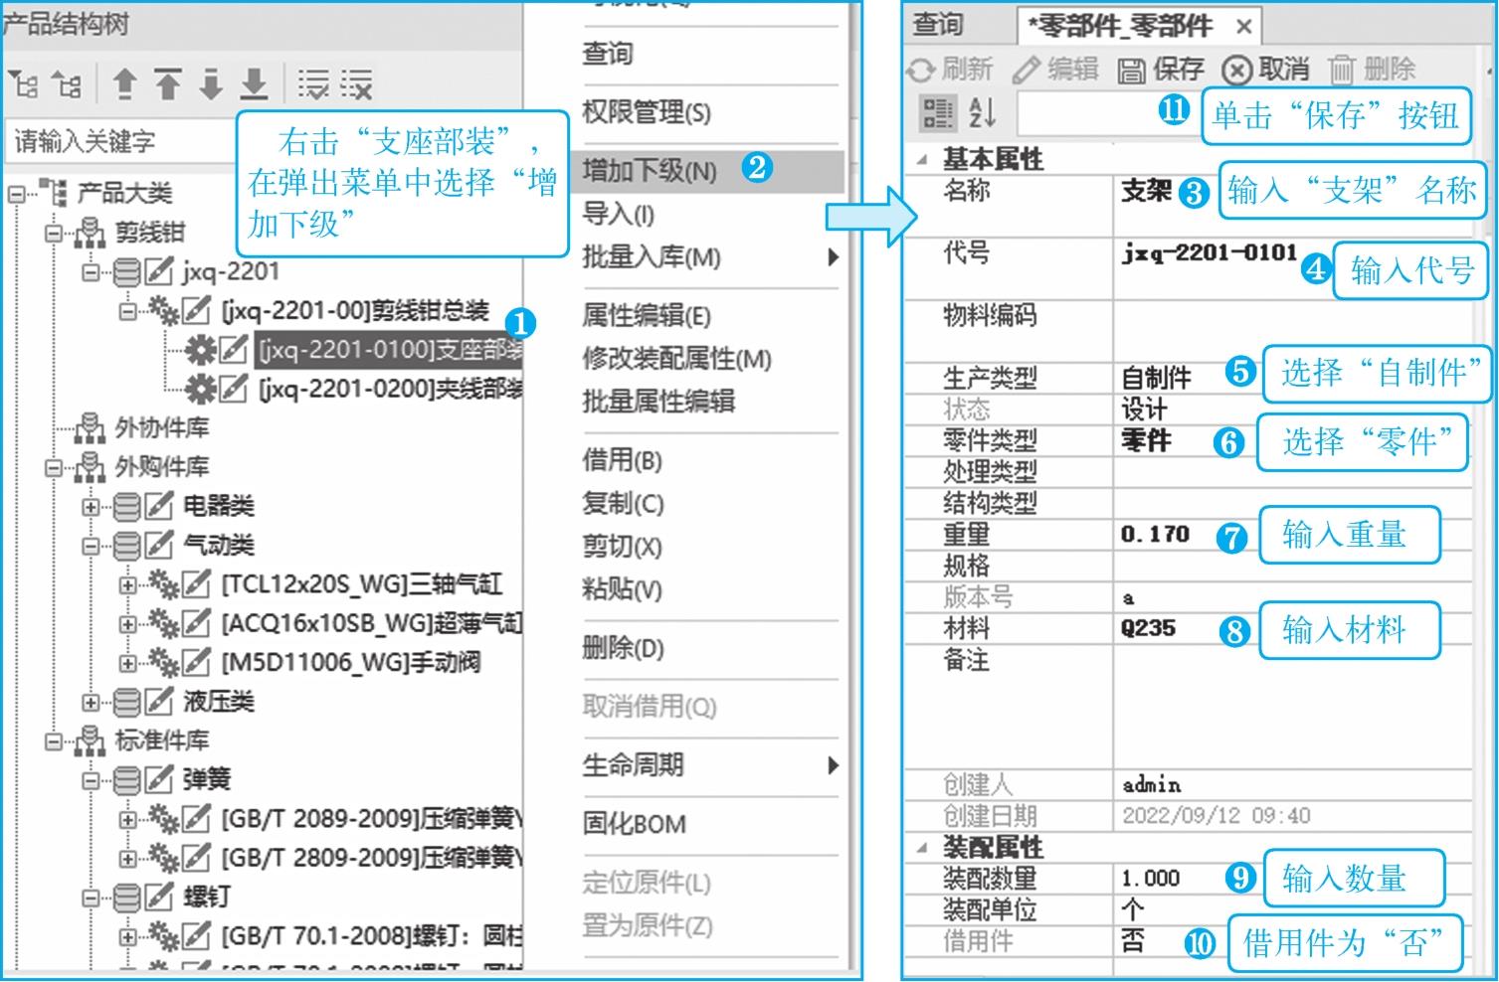Collapse the 产品大类 root node
Viewport: 1499px width, 982px height.
click(16, 193)
